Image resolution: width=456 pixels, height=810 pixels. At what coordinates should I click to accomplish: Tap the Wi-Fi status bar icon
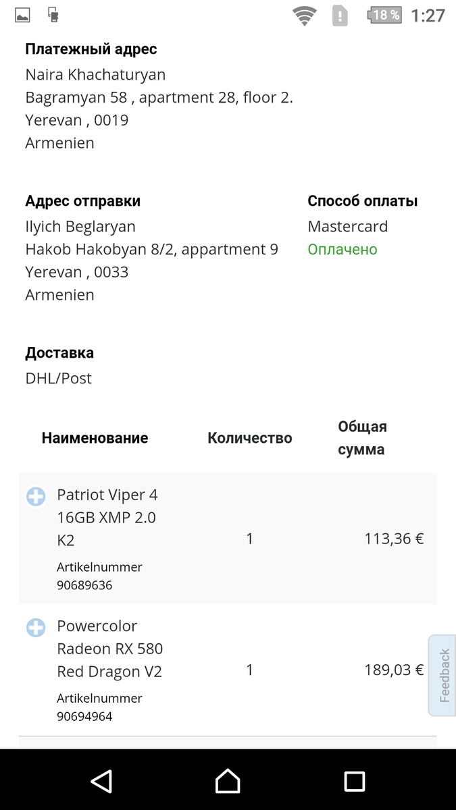pyautogui.click(x=305, y=15)
